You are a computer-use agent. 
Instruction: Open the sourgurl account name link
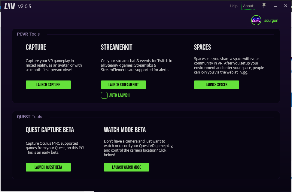[x=271, y=20]
